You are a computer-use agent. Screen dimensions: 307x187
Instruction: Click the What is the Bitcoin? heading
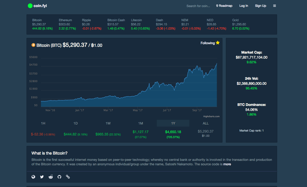click(x=49, y=153)
